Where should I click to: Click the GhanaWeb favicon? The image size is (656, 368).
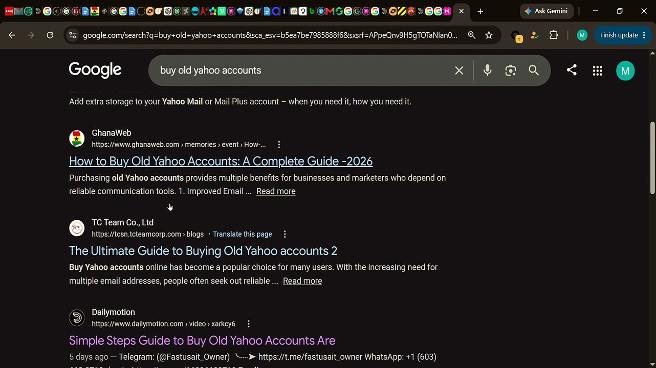coord(77,139)
